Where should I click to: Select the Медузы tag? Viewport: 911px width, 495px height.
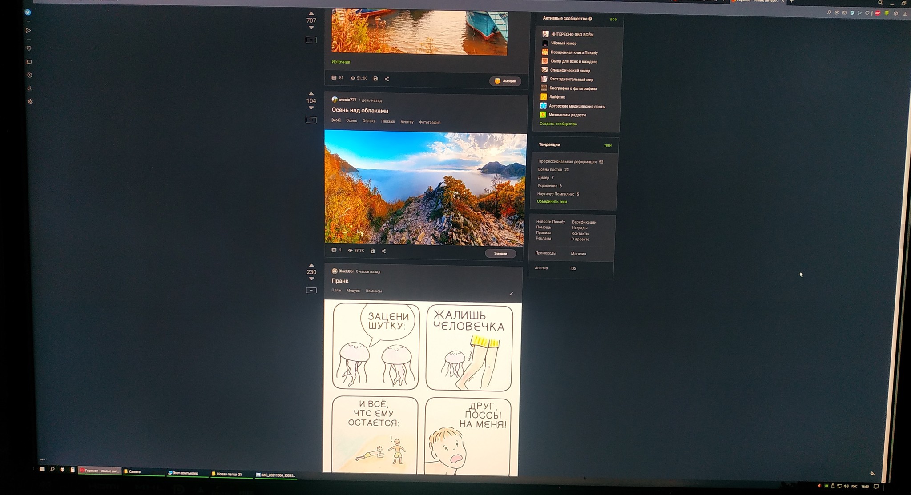click(353, 291)
